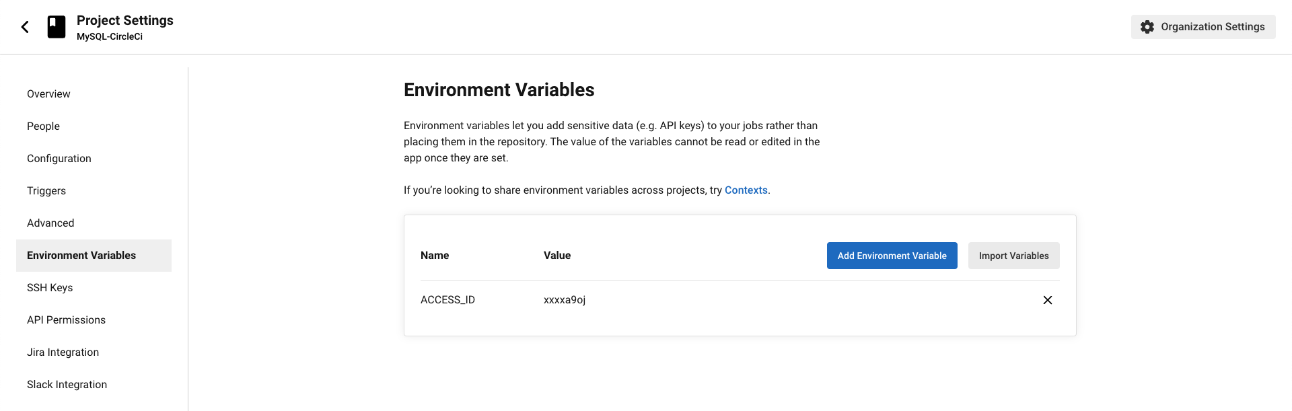The width and height of the screenshot is (1292, 411).
Task: Select Triggers in the sidebar
Action: click(46, 191)
